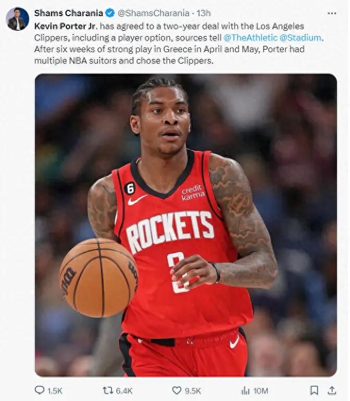Image resolution: width=350 pixels, height=401 pixels.
Task: Click the blue verified badge
Action: click(110, 13)
